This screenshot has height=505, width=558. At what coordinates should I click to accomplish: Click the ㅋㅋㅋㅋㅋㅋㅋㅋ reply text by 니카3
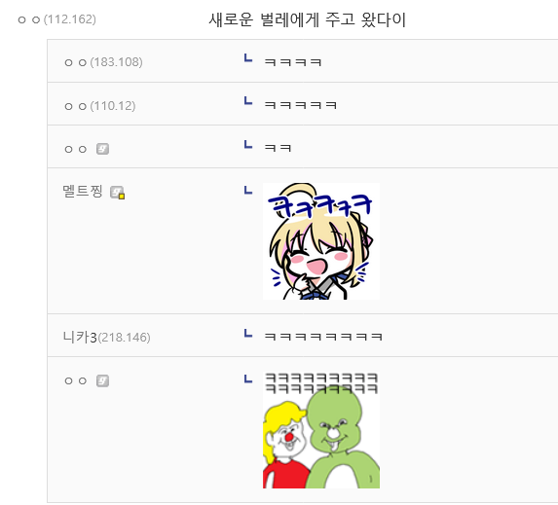point(323,337)
